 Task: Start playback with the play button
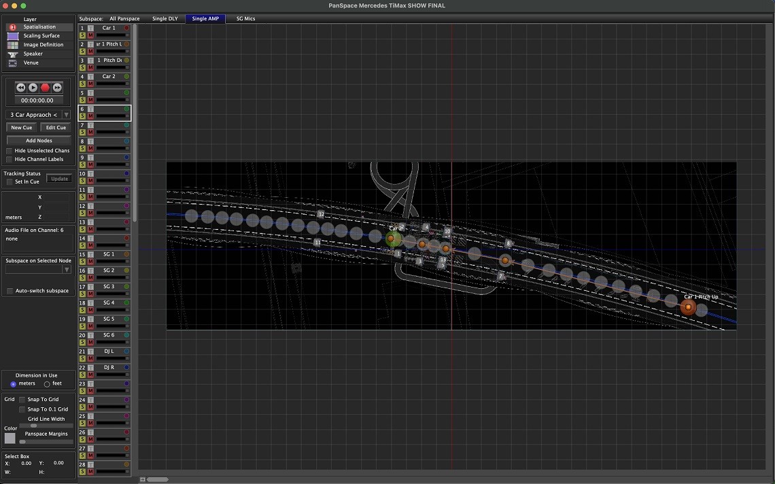tap(33, 88)
